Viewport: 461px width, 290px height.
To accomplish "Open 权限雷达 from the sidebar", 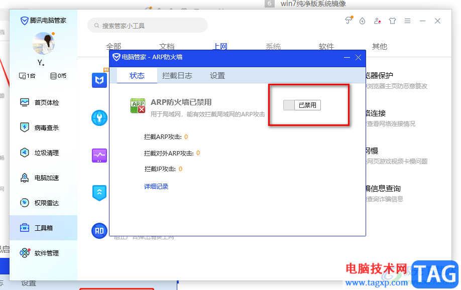I will click(44, 203).
